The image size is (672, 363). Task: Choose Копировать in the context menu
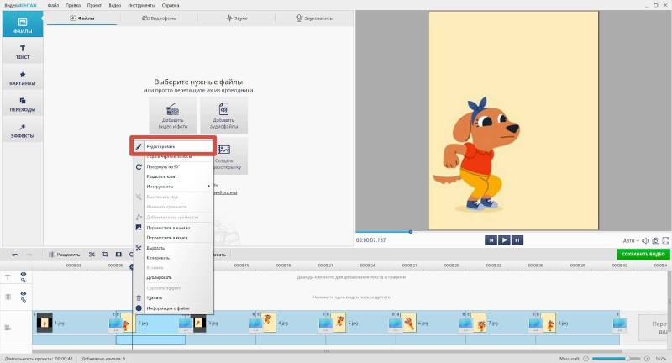pyautogui.click(x=173, y=258)
